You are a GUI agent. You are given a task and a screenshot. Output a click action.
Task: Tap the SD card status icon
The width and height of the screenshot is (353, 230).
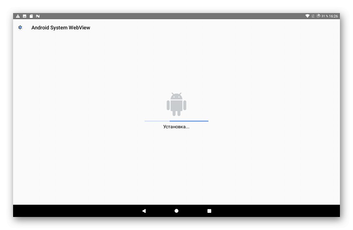tap(31, 16)
